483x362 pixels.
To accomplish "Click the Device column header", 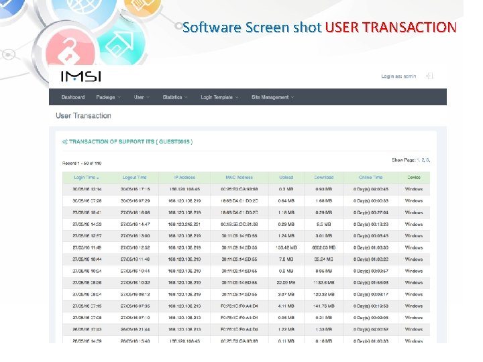I will 414,178.
